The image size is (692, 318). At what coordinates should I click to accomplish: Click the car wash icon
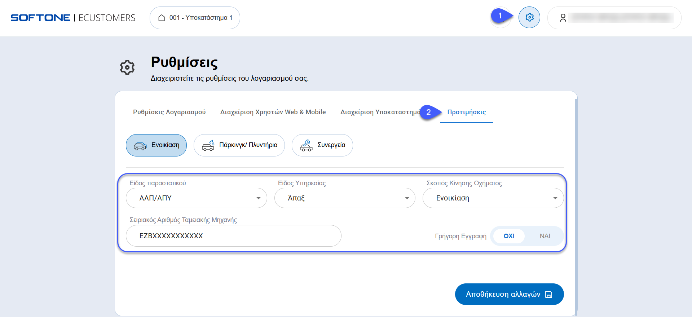208,145
